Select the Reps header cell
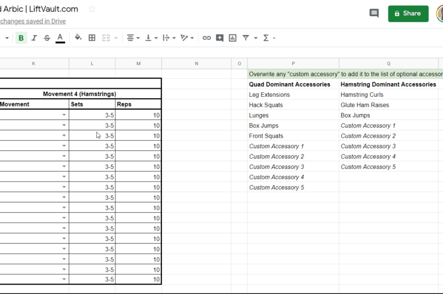The image size is (443, 294). [138, 104]
